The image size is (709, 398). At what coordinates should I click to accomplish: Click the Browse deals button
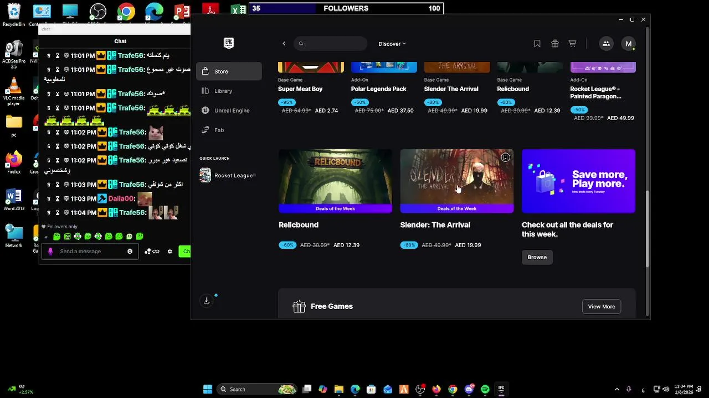537,257
